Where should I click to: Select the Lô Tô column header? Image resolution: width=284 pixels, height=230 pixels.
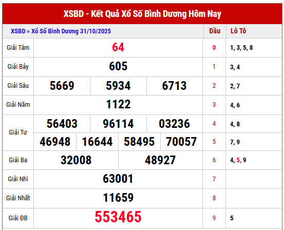point(238,31)
